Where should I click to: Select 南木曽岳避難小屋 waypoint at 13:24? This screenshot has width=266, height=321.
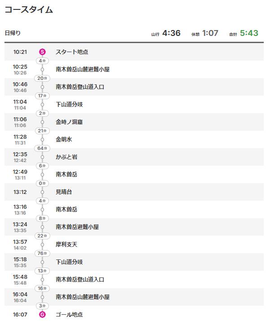point(77,227)
